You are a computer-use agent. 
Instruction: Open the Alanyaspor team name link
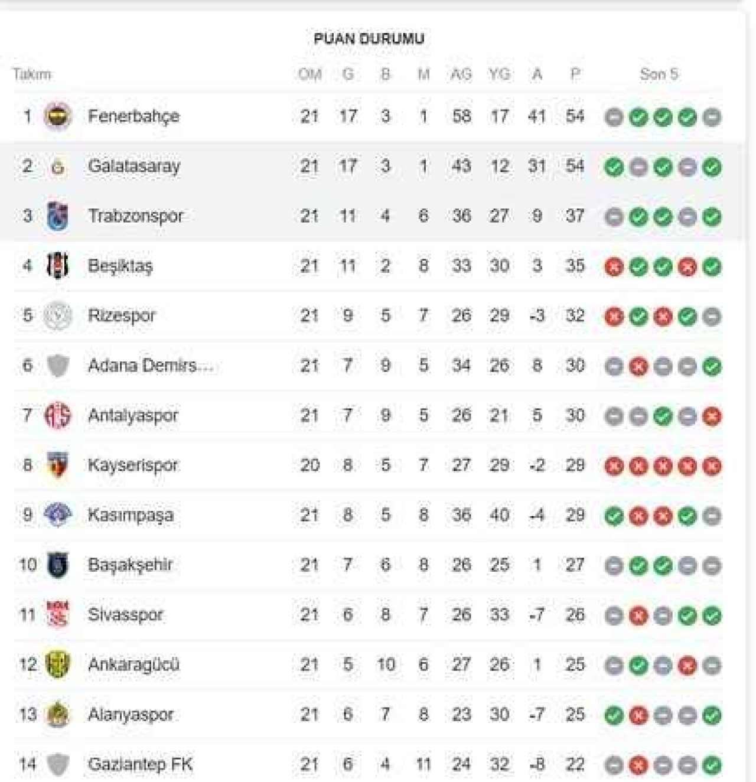click(x=131, y=715)
